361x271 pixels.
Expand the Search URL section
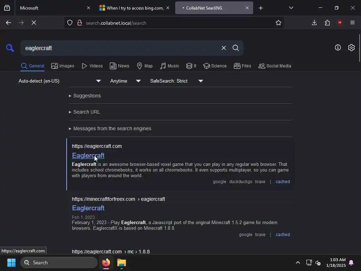pos(84,112)
